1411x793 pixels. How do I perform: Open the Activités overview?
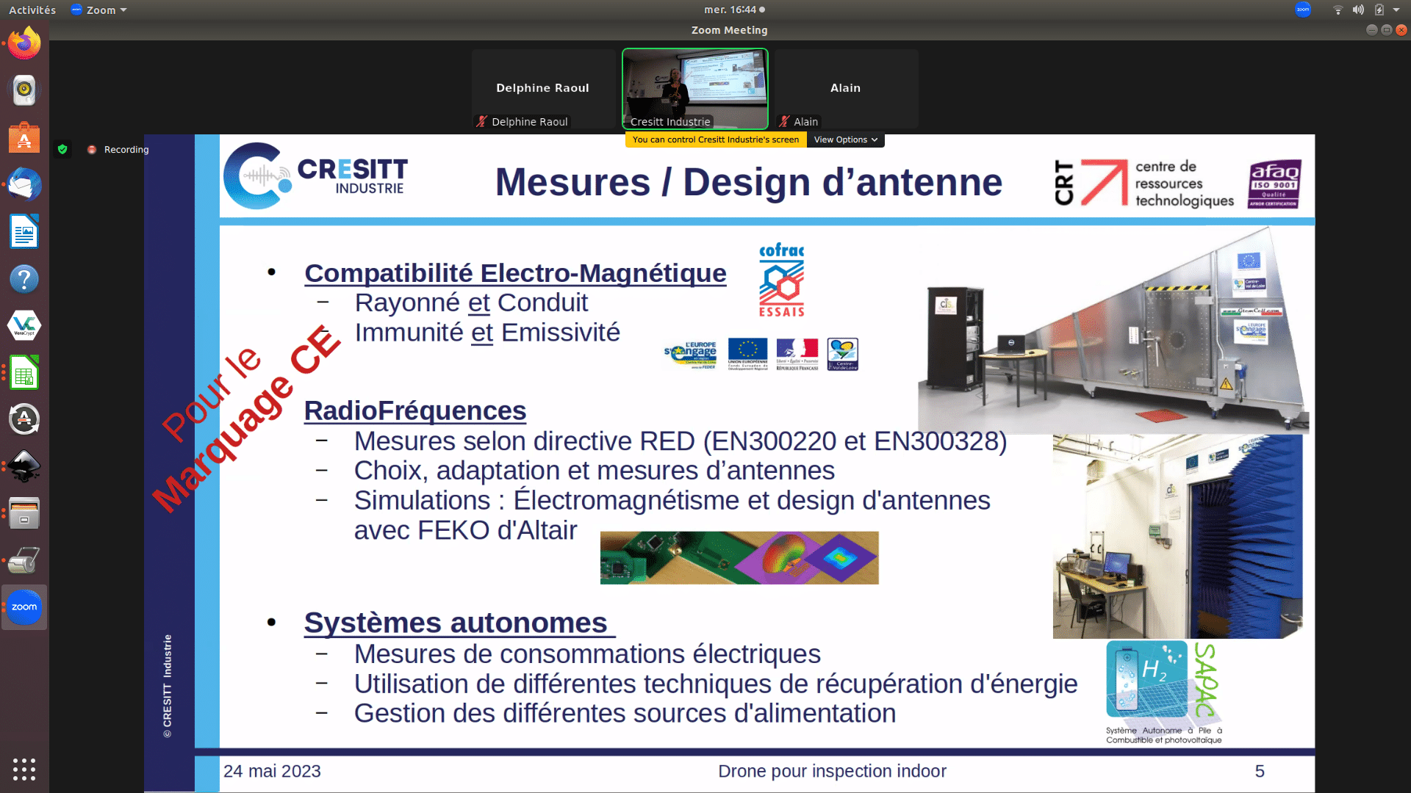(x=32, y=10)
